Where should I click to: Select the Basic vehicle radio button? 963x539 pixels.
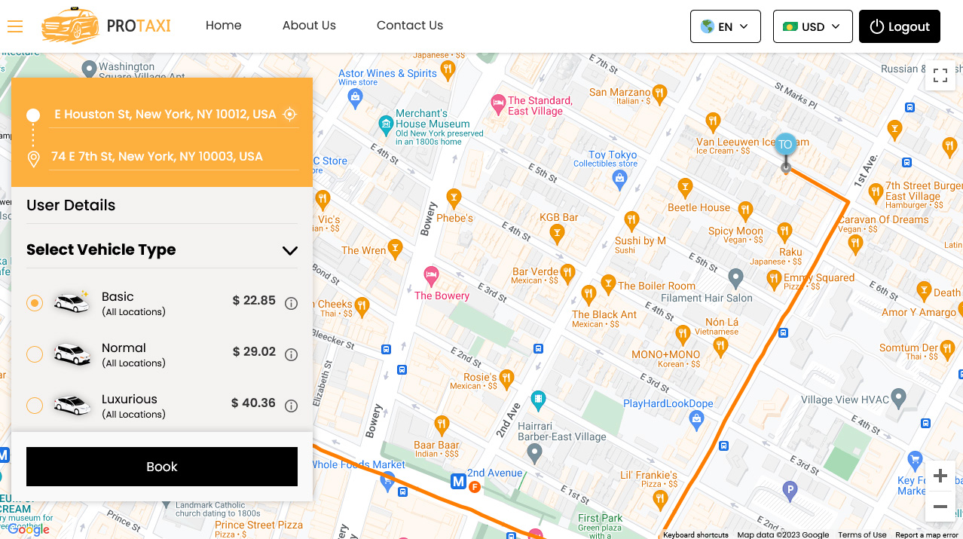point(35,303)
